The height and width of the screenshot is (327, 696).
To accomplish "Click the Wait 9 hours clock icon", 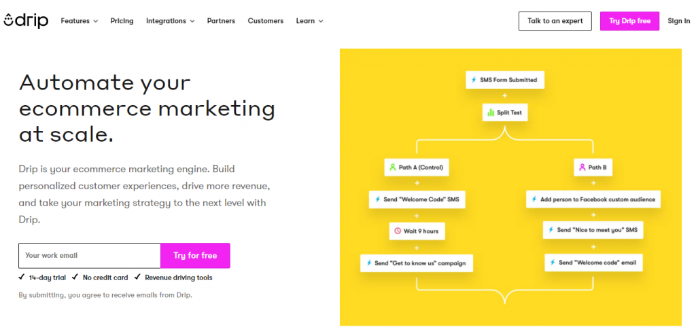I will point(398,231).
